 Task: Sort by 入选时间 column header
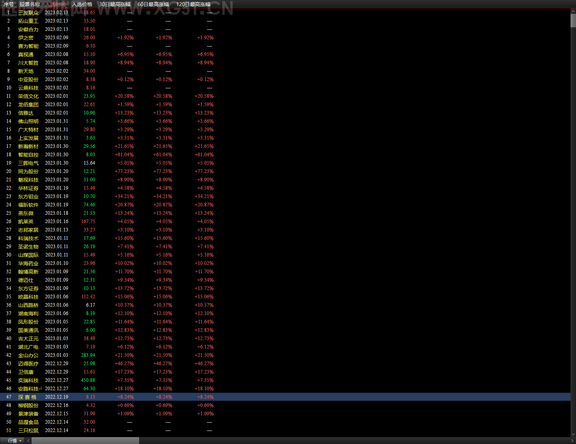(56, 4)
